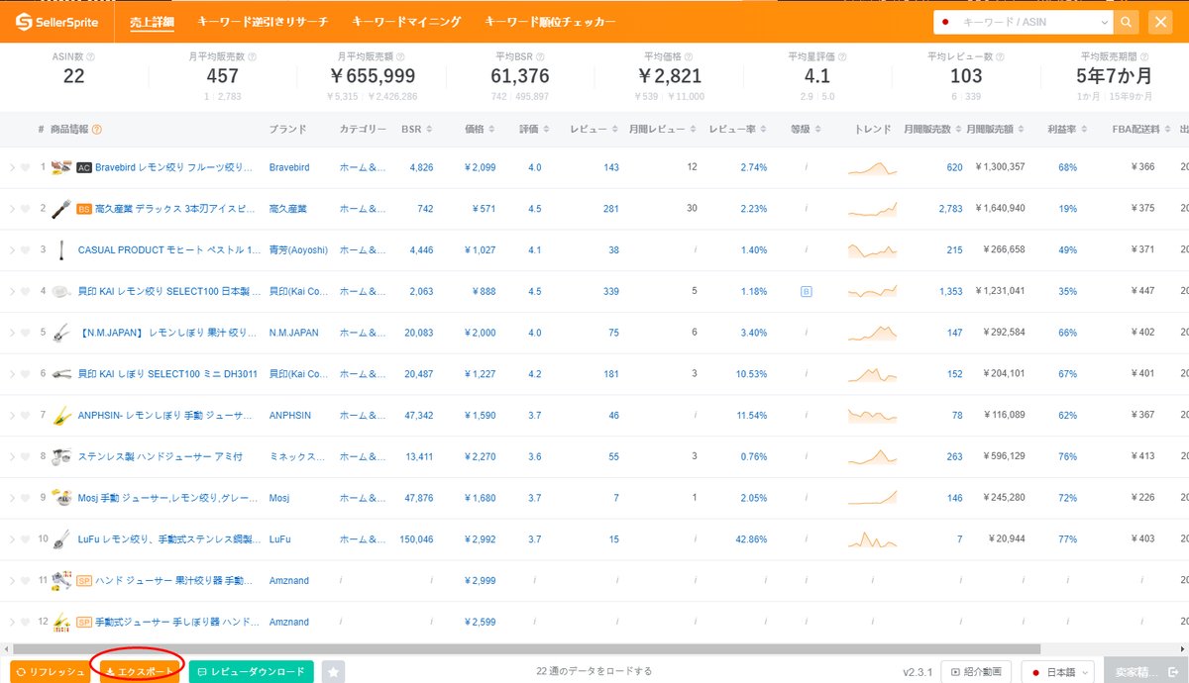Click the B grade badge on row 4
Image resolution: width=1189 pixels, height=683 pixels.
(x=806, y=292)
